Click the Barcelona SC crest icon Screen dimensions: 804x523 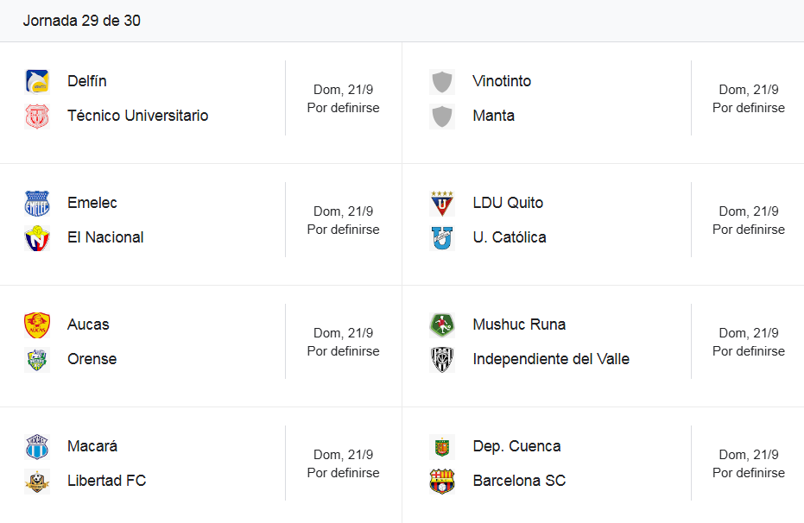(x=442, y=481)
